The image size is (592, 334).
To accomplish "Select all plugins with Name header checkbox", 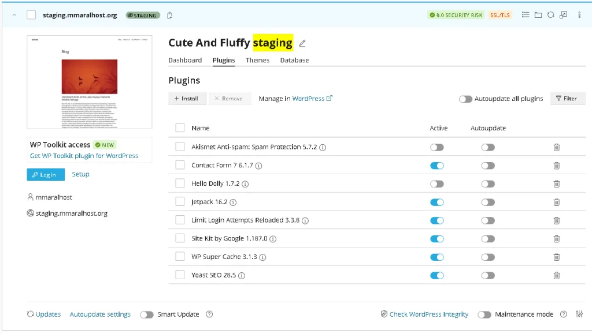I will [180, 127].
